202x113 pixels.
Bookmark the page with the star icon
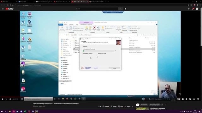[188, 5]
